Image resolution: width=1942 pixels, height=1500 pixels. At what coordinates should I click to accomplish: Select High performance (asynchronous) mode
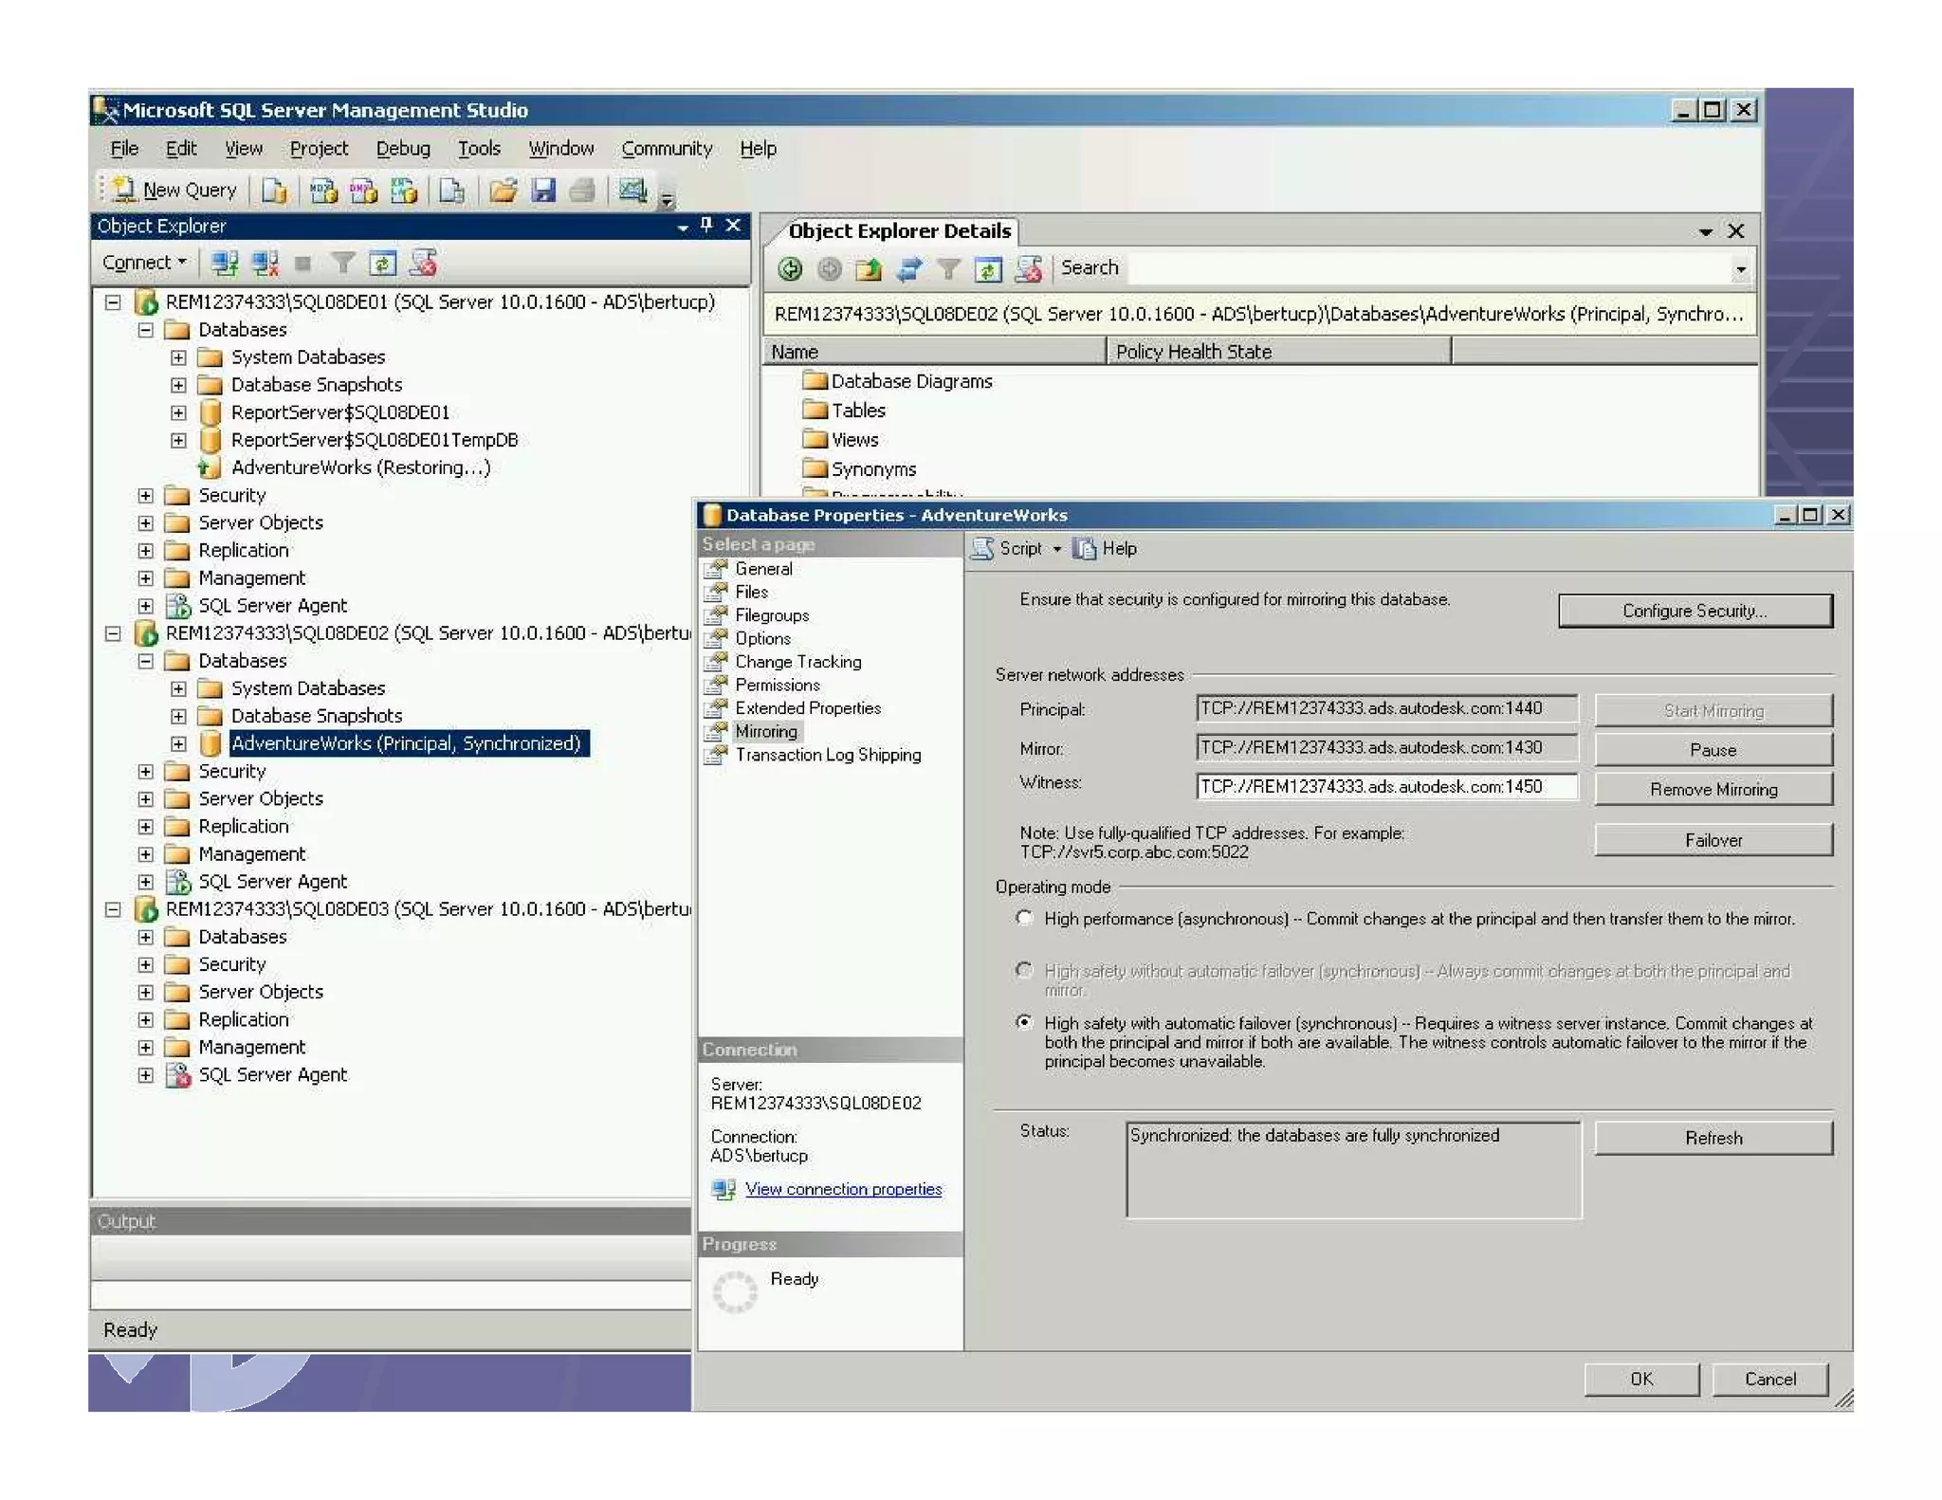coord(1024,918)
